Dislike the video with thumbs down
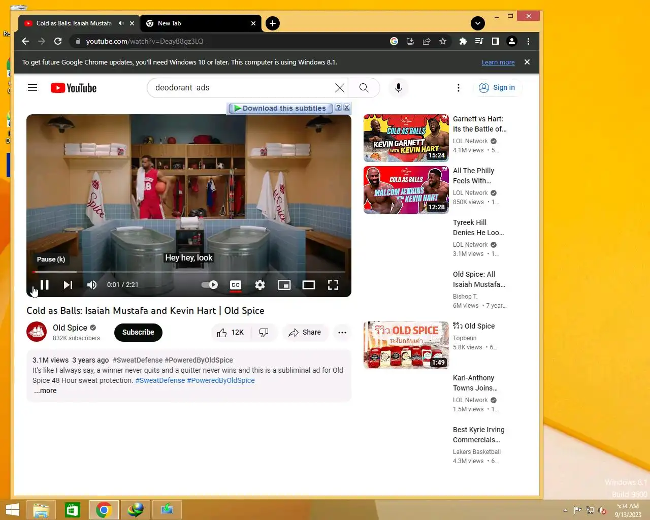This screenshot has width=650, height=520. (264, 333)
